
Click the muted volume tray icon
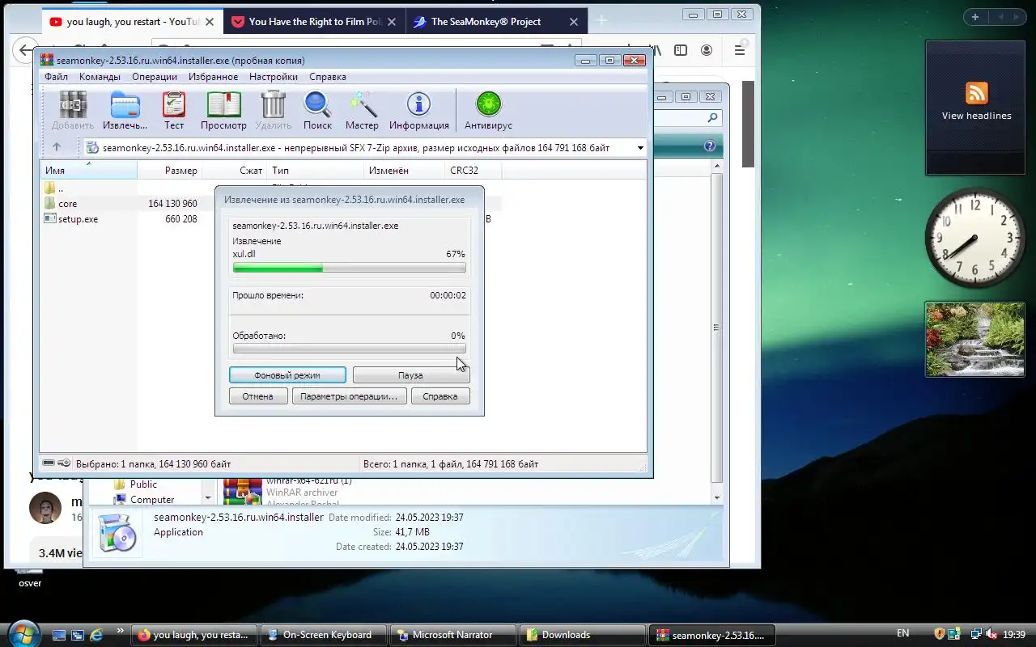coord(991,634)
